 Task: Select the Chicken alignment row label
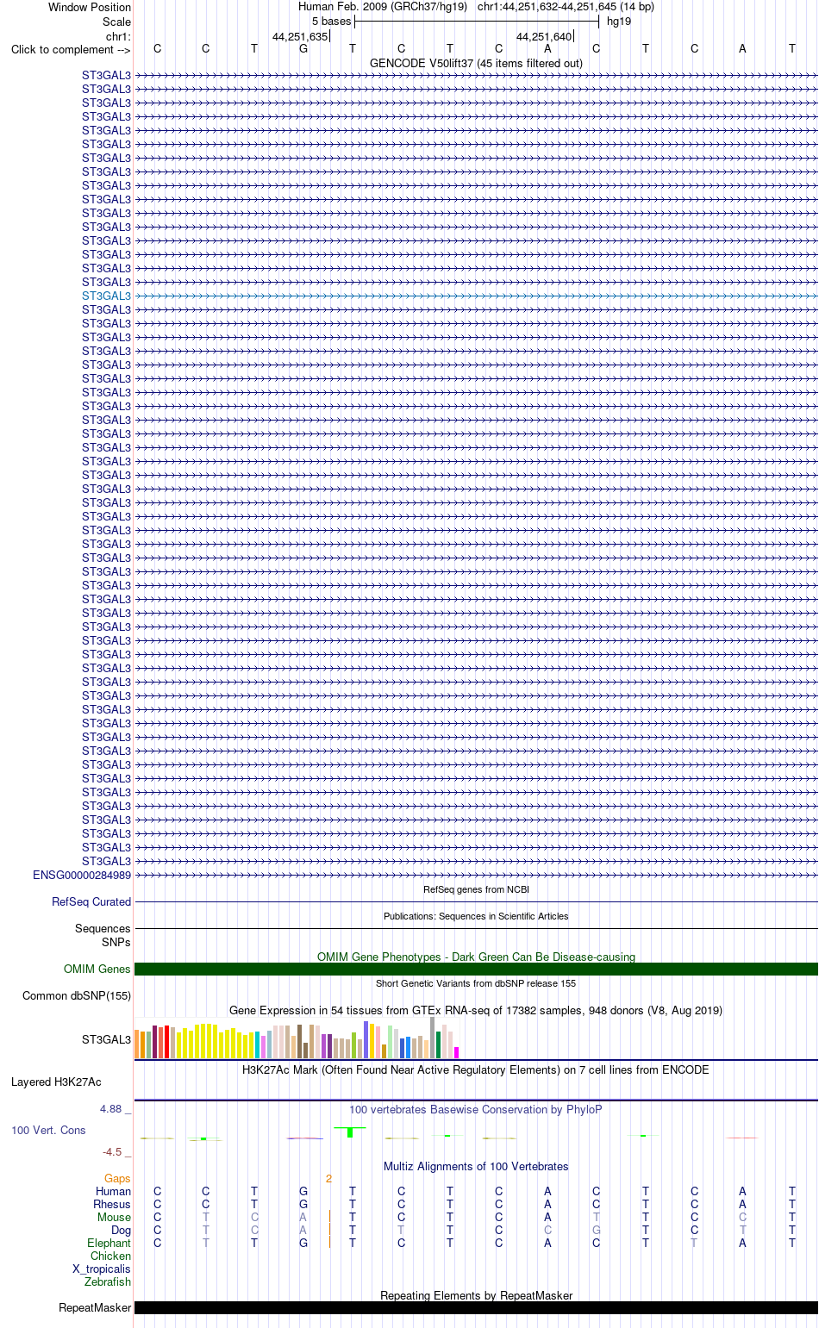(x=110, y=1256)
